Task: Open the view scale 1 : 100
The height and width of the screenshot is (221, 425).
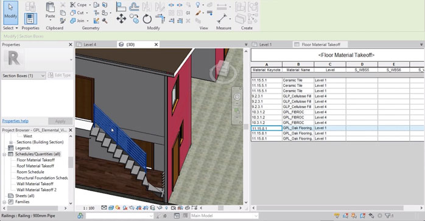Action: coord(89,208)
